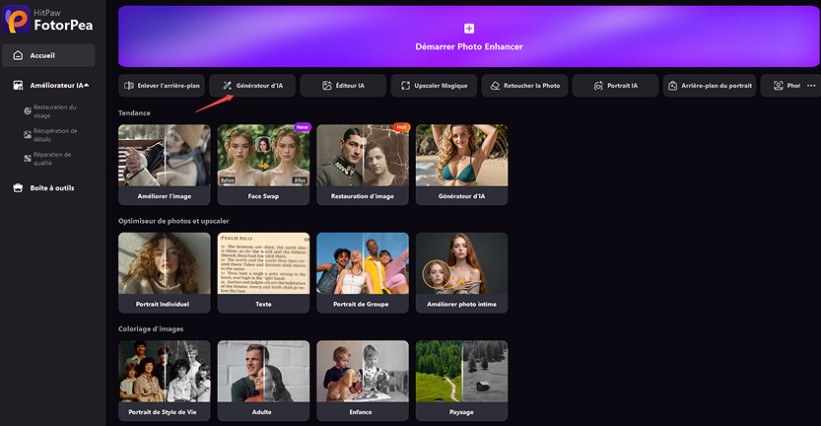Open the Portrait de Groupe card
This screenshot has width=821, height=426.
tap(363, 273)
